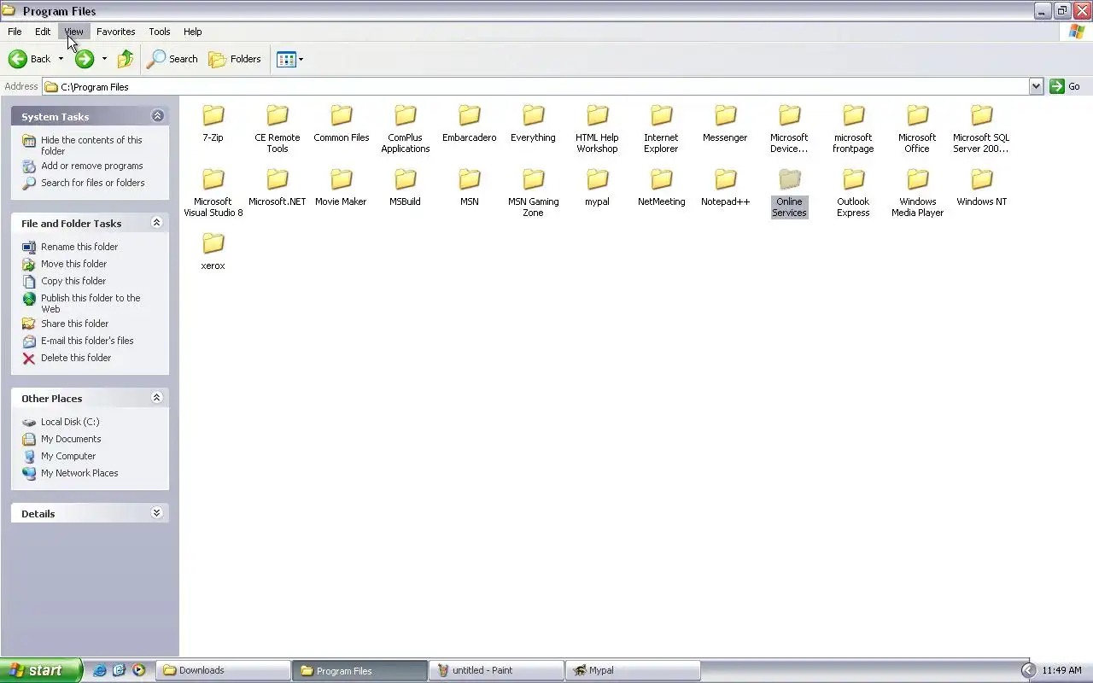This screenshot has height=683, width=1093.
Task: Open the Edit menu
Action: [x=43, y=32]
